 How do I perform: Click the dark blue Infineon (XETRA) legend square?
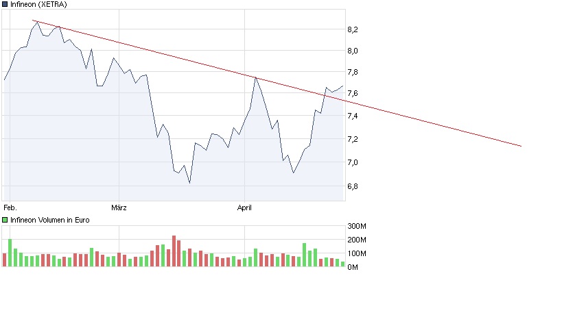coord(5,4)
